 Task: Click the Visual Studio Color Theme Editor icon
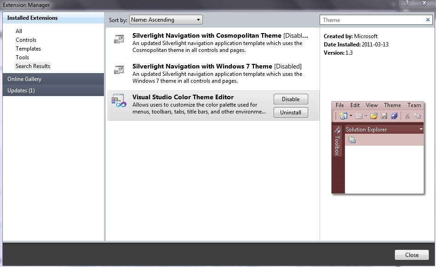119,101
